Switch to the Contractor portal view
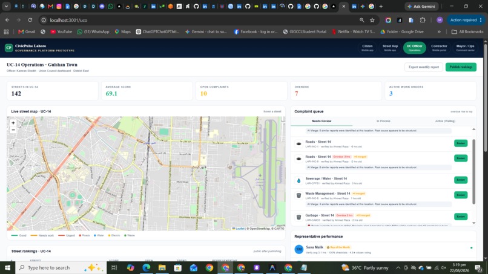This screenshot has width=488, height=274. click(x=439, y=48)
